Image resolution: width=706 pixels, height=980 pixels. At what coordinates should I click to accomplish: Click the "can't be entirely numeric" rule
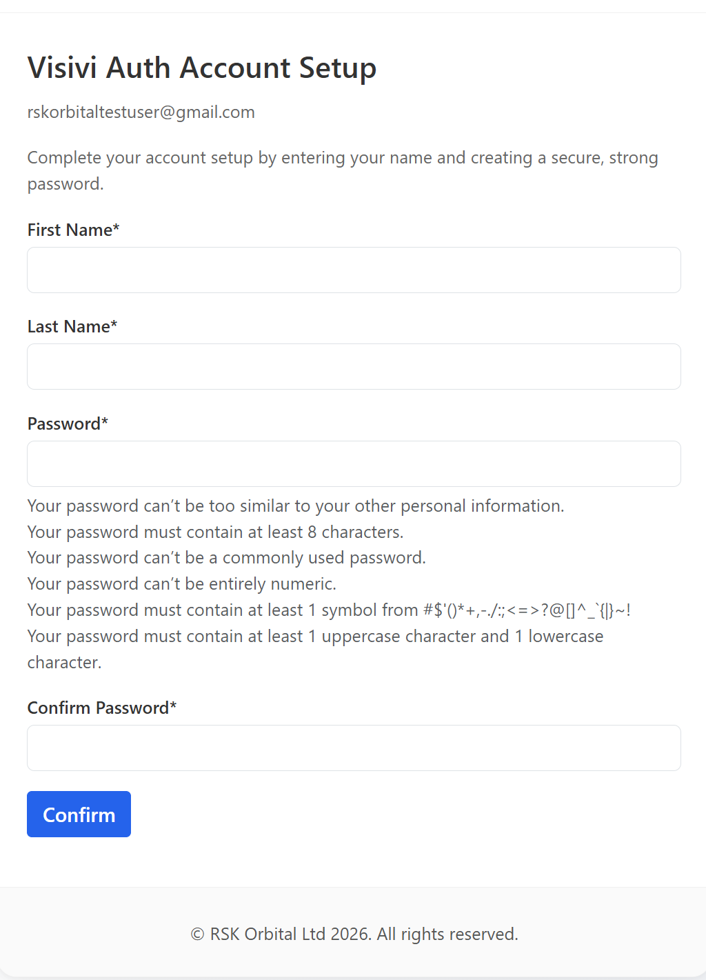point(182,583)
